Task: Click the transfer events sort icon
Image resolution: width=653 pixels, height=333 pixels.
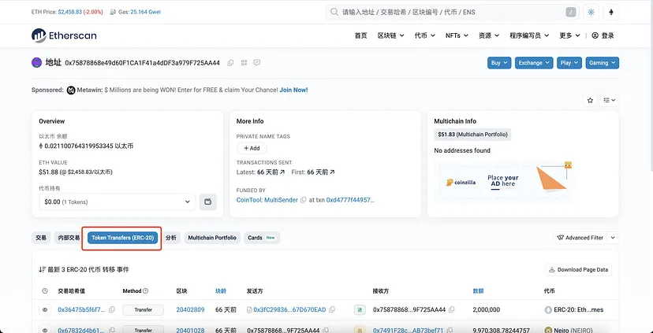Action: pos(42,270)
